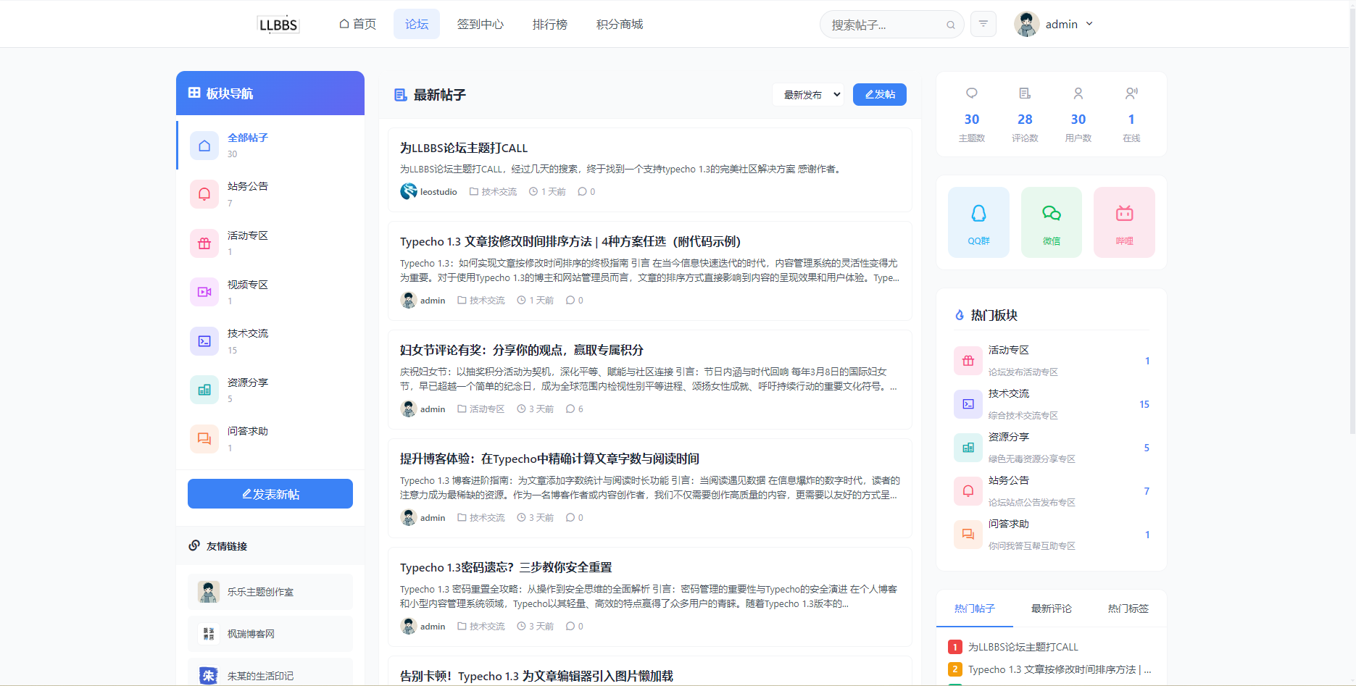Open the QQ群 contact card
Image resolution: width=1356 pixels, height=686 pixels.
point(978,222)
